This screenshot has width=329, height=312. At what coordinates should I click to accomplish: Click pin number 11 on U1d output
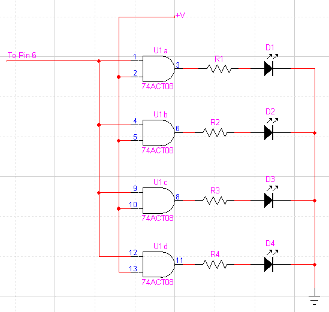(179, 260)
